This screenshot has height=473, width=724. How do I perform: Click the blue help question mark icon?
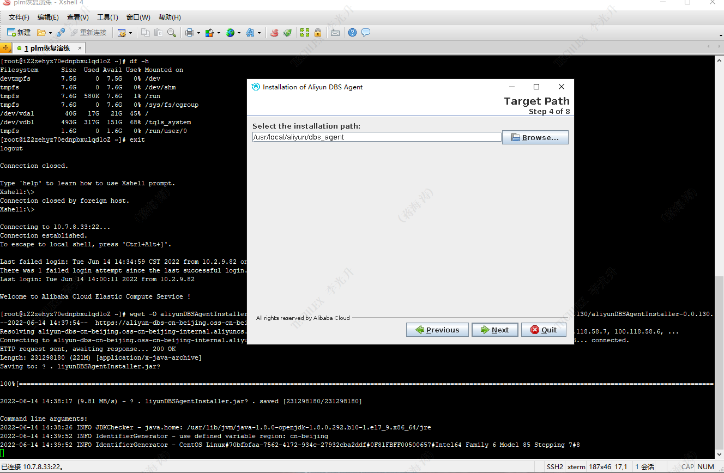coord(352,33)
